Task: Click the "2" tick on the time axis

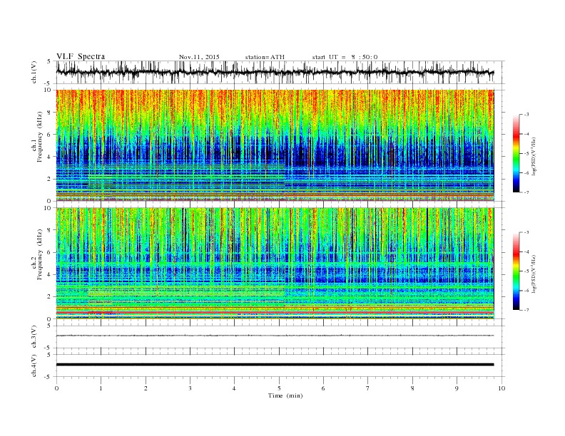Action: point(146,388)
